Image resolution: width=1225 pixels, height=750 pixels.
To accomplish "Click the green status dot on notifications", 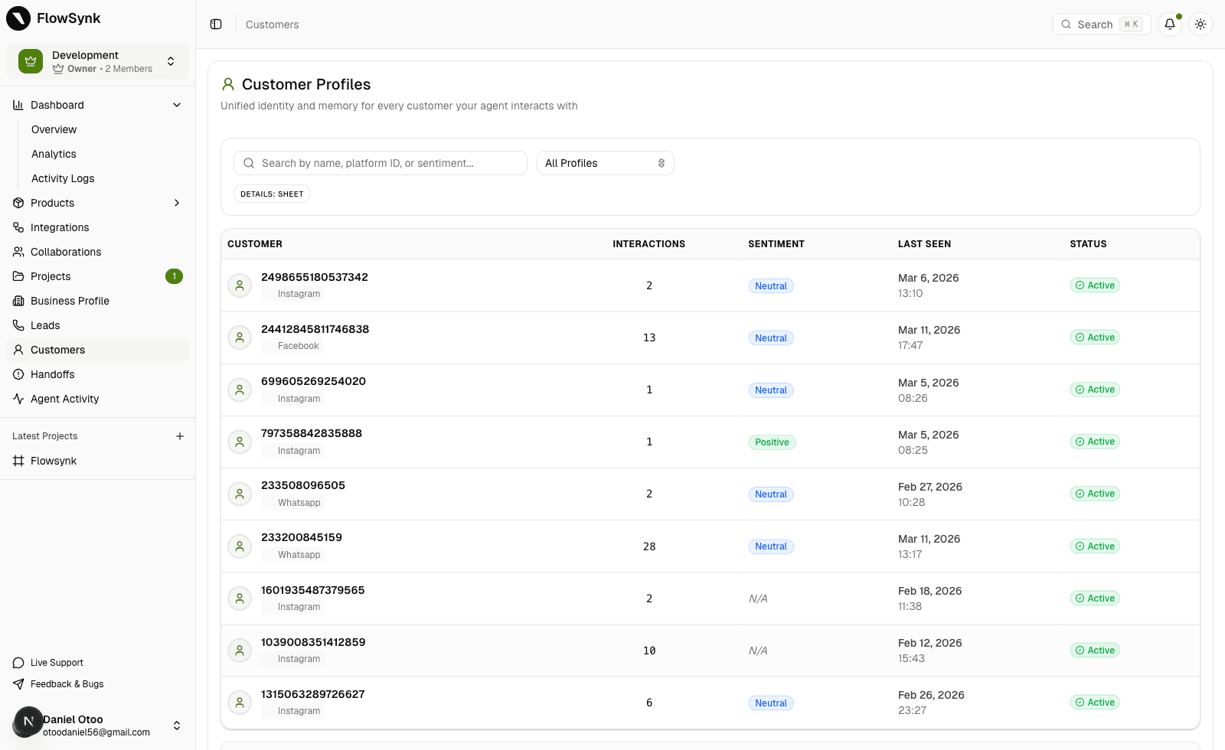I will pos(1179,15).
